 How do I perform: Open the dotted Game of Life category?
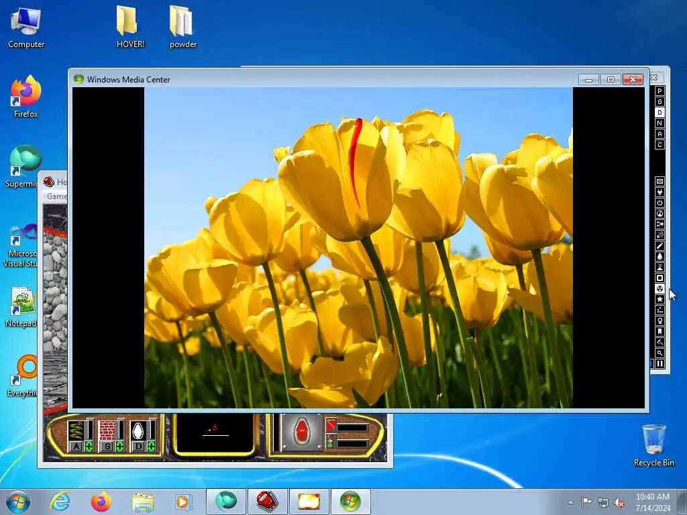click(659, 310)
